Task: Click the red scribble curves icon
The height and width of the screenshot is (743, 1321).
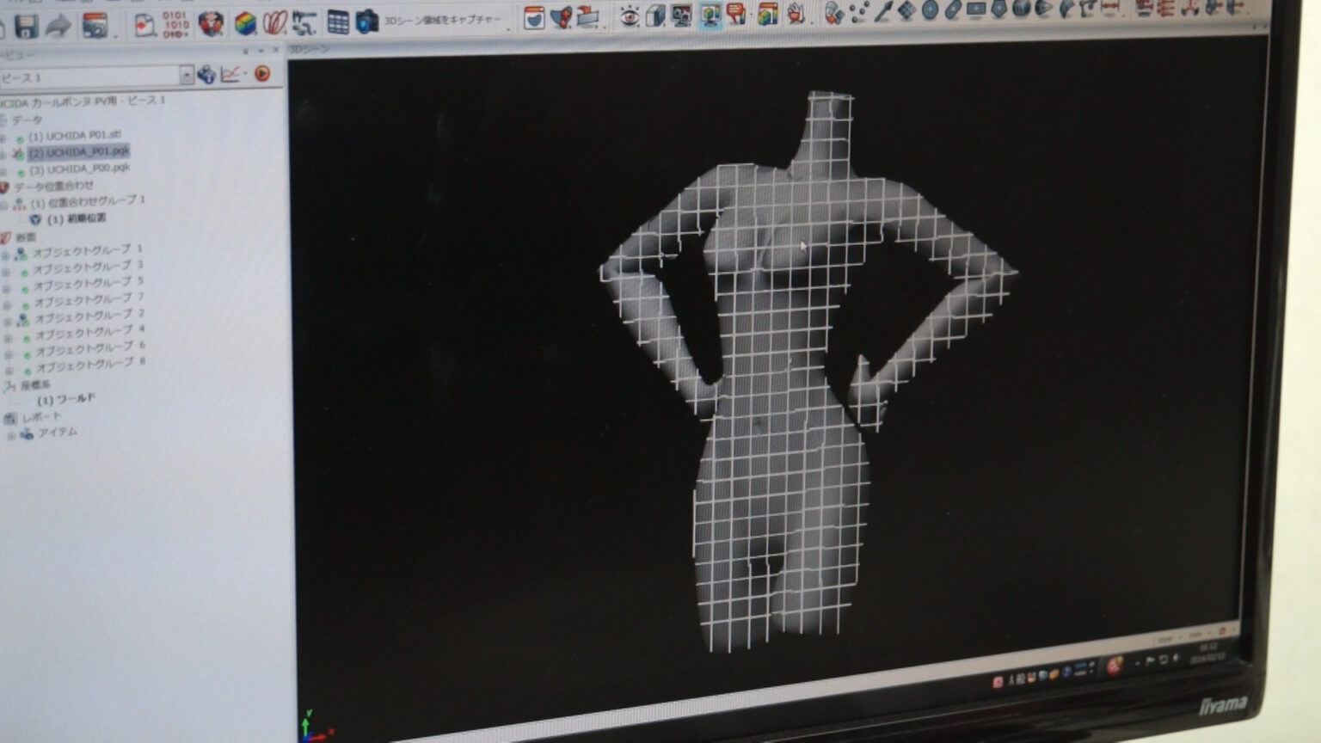Action: click(274, 23)
